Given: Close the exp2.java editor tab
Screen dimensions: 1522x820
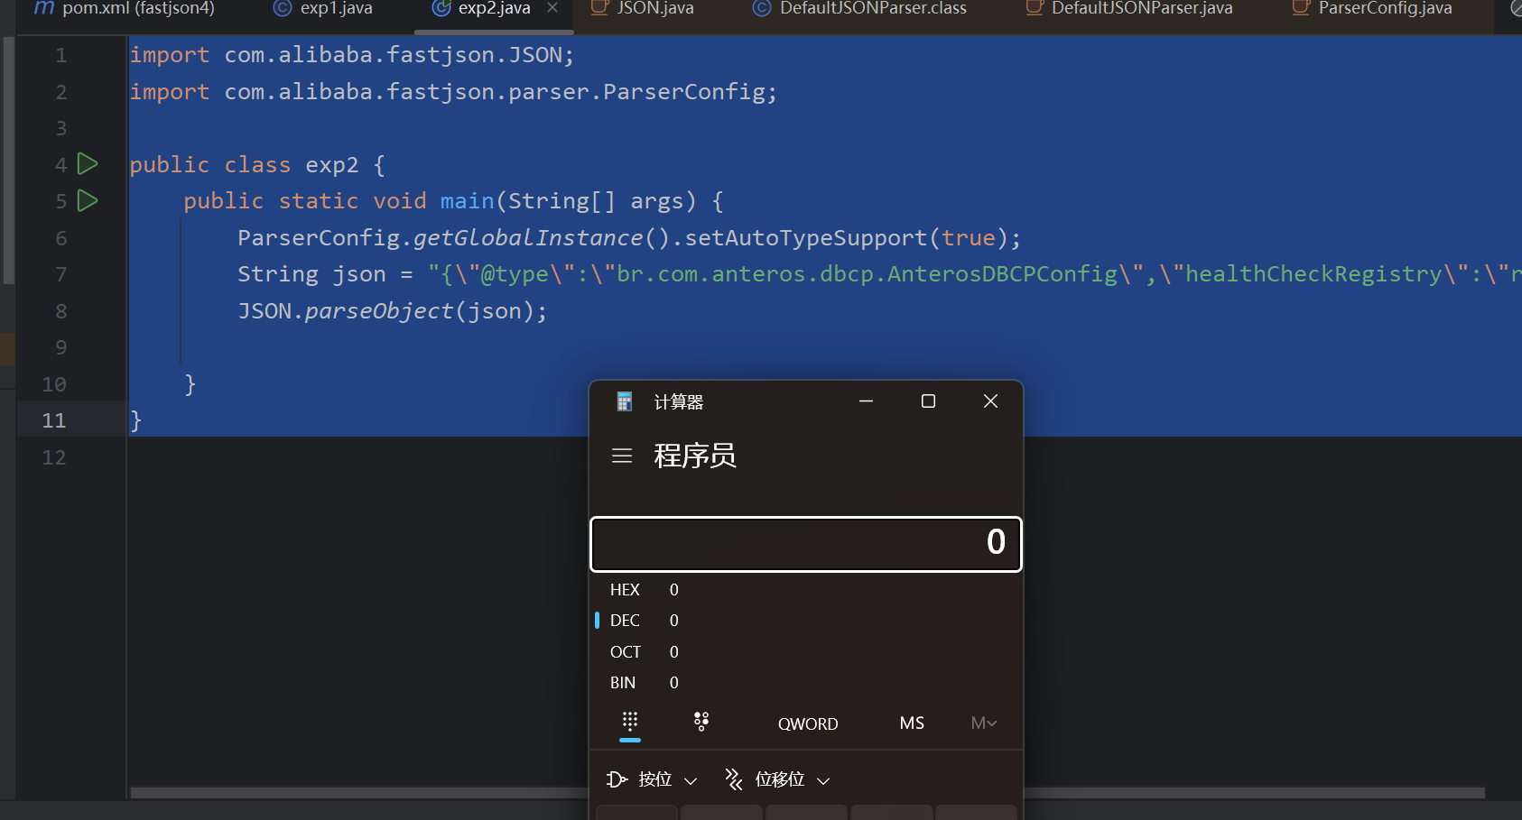Looking at the screenshot, I should [552, 8].
